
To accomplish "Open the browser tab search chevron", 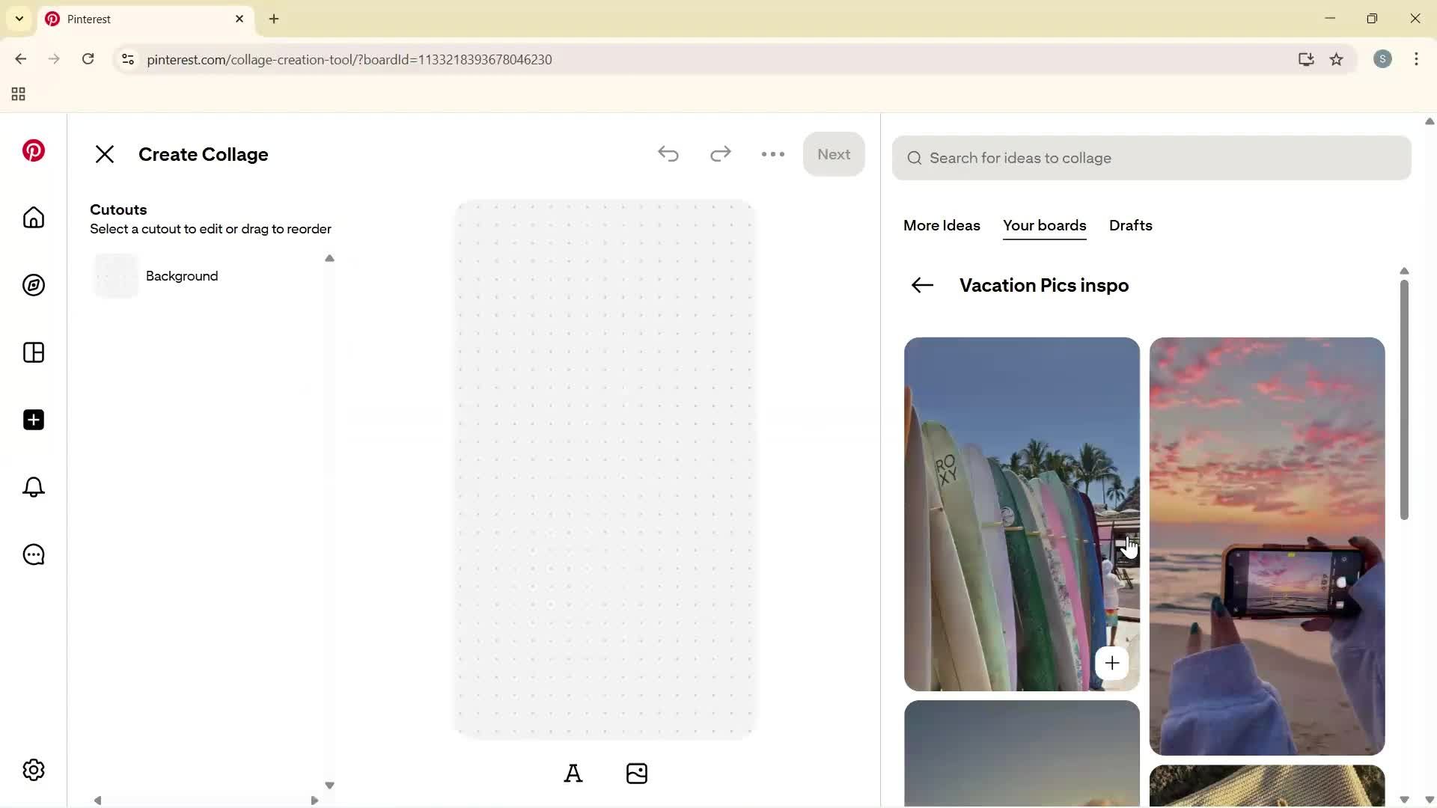I will pyautogui.click(x=19, y=18).
